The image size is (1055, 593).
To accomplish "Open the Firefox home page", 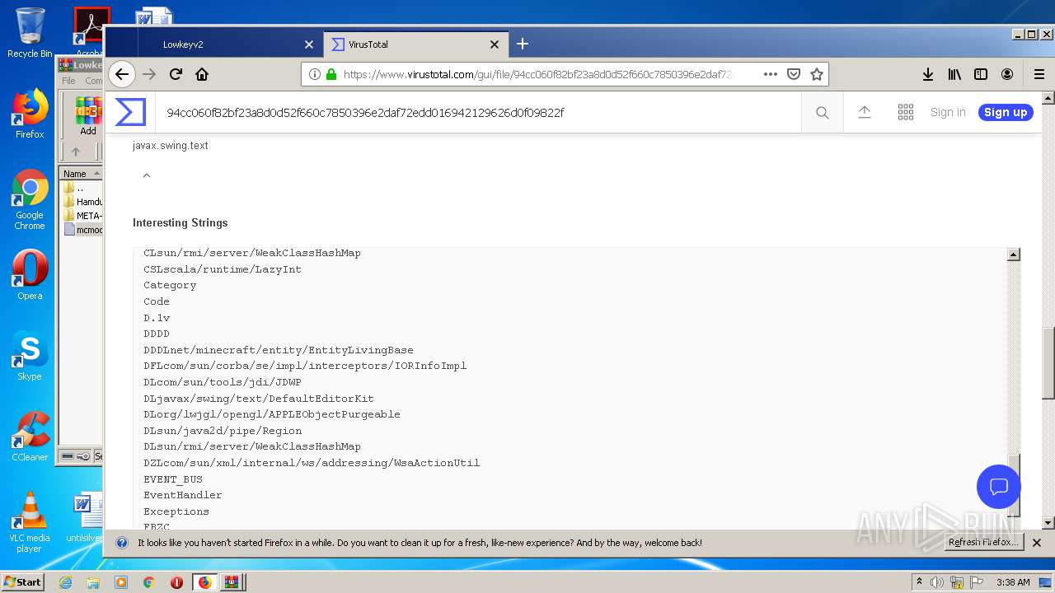I will click(x=202, y=74).
